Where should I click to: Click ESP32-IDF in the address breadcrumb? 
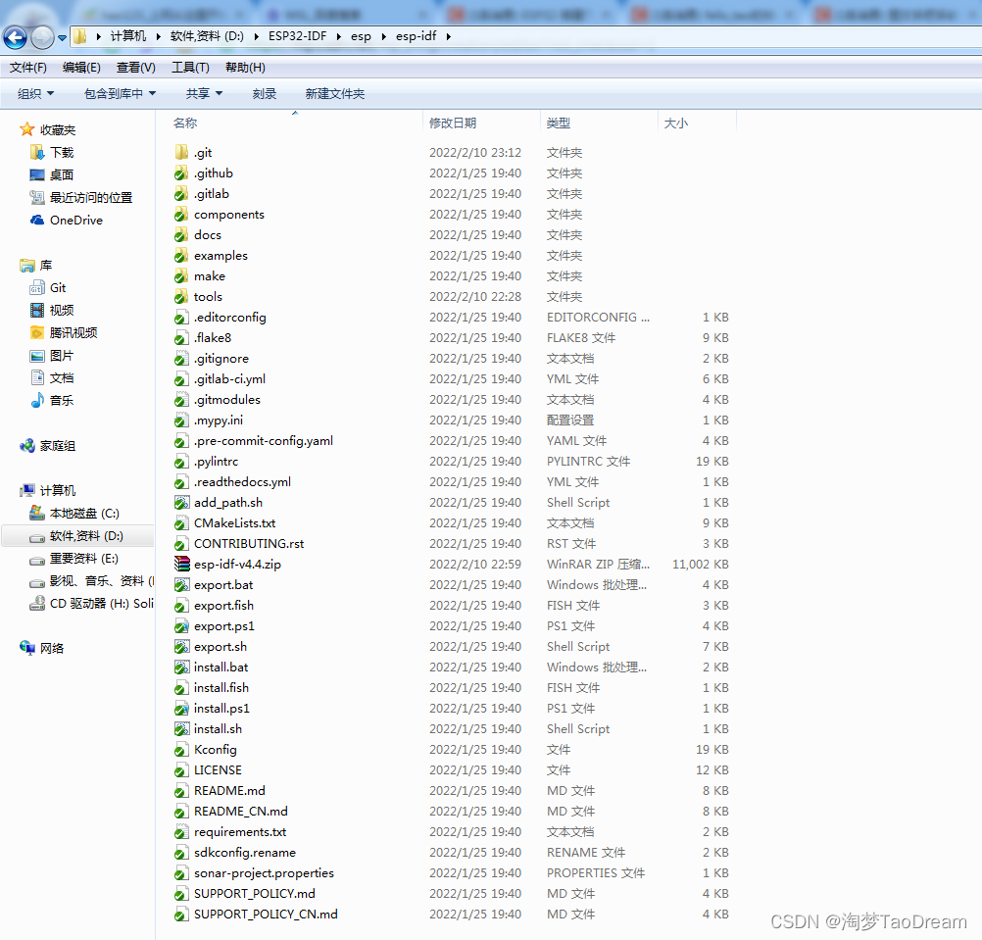pos(298,36)
